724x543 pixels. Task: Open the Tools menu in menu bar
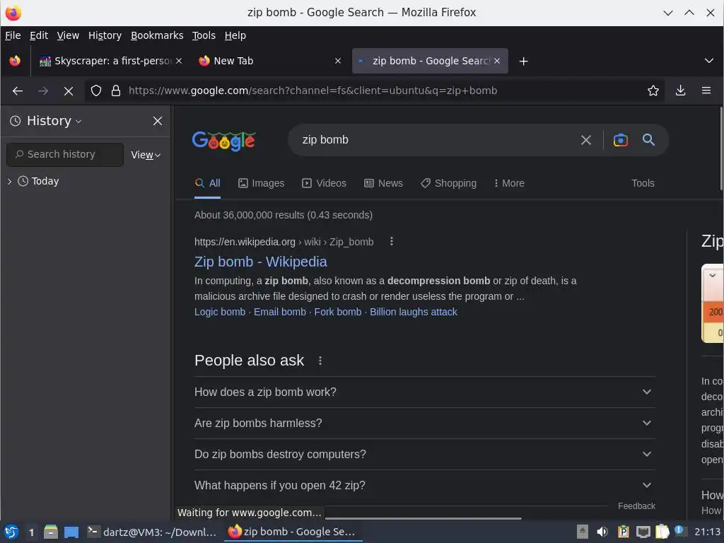pyautogui.click(x=204, y=35)
